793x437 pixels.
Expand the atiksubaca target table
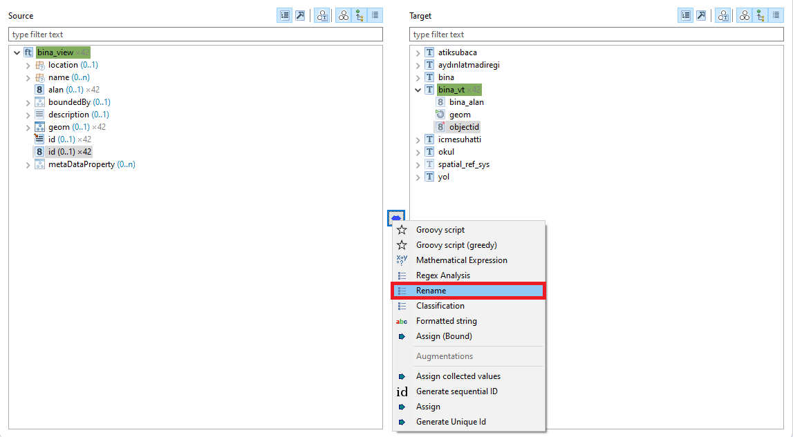pyautogui.click(x=418, y=52)
